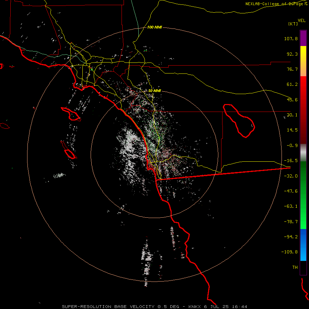Viewport: 309px width, 309px height.
Task: Click the Salton Sea outline on the map
Action: pyautogui.click(x=239, y=121)
